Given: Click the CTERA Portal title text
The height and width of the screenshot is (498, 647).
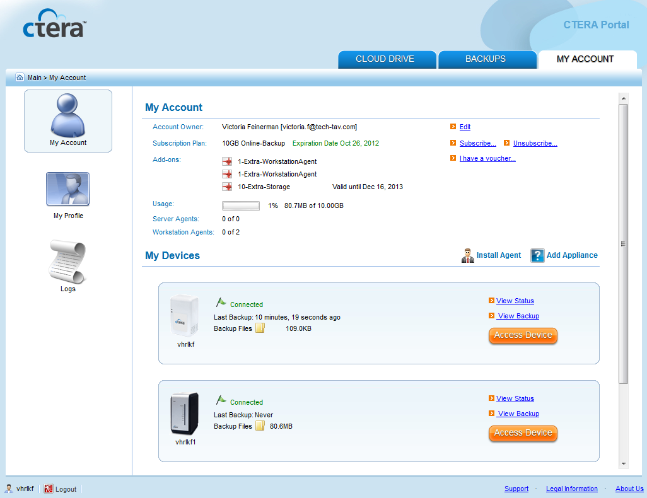Looking at the screenshot, I should click(x=597, y=25).
